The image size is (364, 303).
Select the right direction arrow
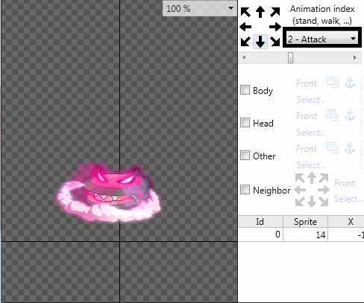click(x=275, y=27)
